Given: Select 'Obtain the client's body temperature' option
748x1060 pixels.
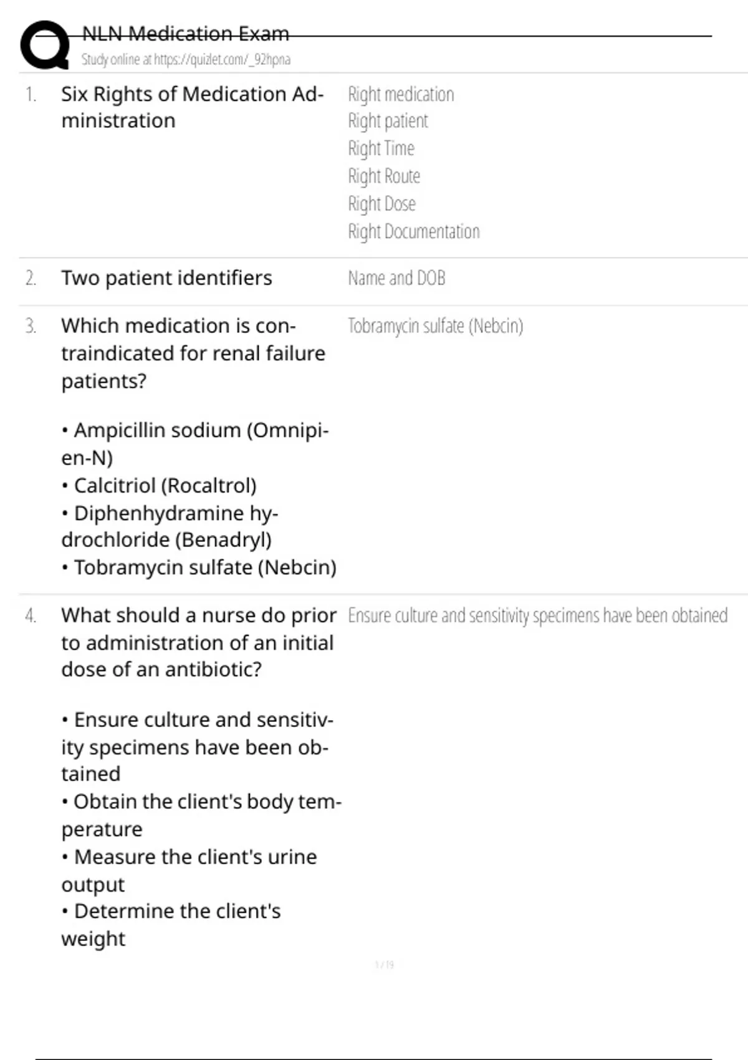Looking at the screenshot, I should click(201, 815).
